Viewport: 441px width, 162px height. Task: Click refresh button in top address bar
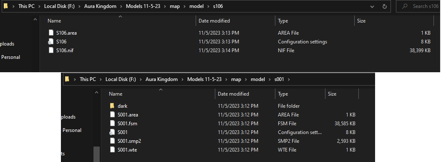(385, 6)
